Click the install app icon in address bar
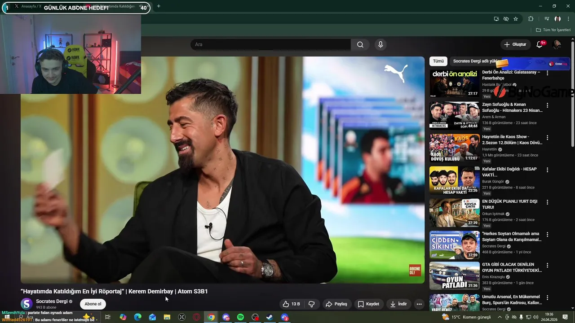Image resolution: width=575 pixels, height=323 pixels. pyautogui.click(x=496, y=19)
